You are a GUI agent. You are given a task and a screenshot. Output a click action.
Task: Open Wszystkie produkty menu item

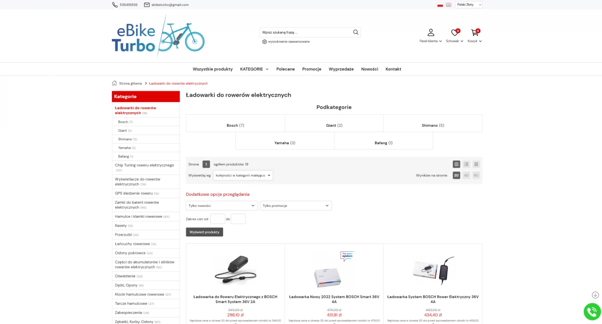tap(213, 69)
